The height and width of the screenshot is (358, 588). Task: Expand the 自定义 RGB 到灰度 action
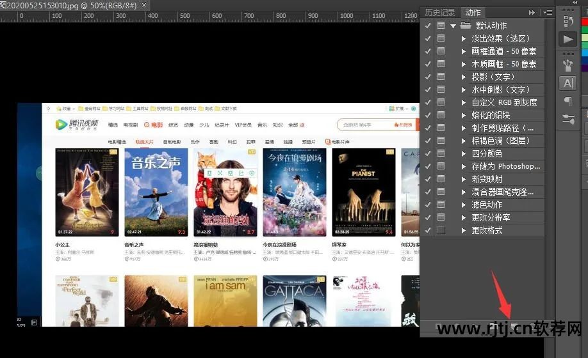(x=464, y=102)
